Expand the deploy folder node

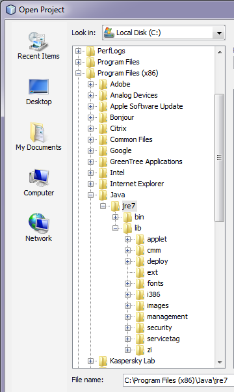(127, 262)
